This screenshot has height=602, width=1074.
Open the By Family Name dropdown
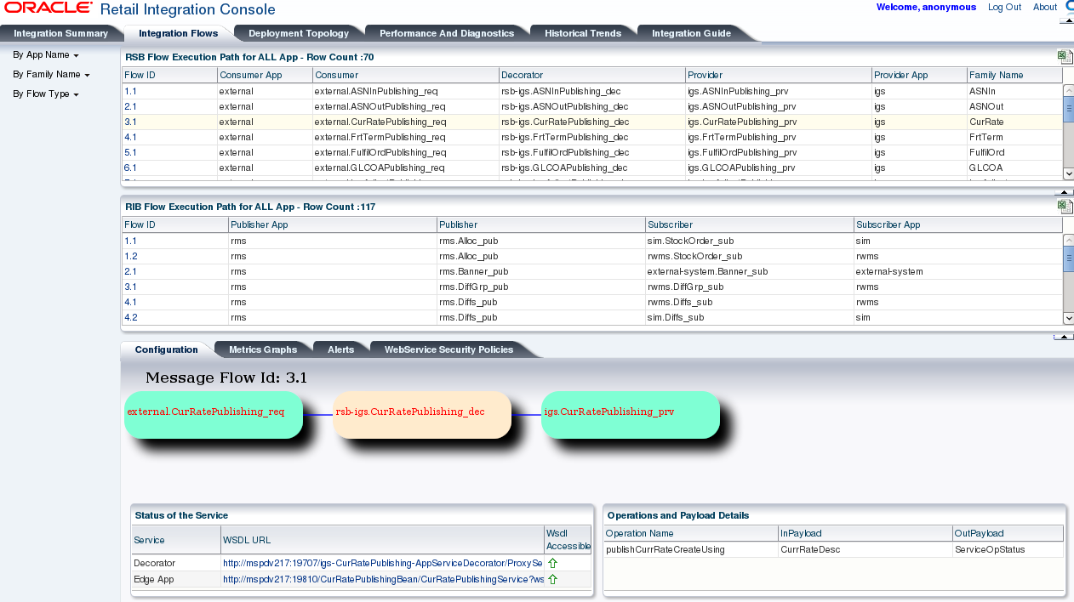tap(51, 74)
